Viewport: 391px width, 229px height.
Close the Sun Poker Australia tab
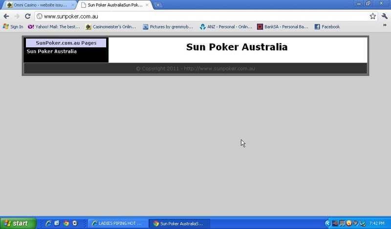[147, 5]
